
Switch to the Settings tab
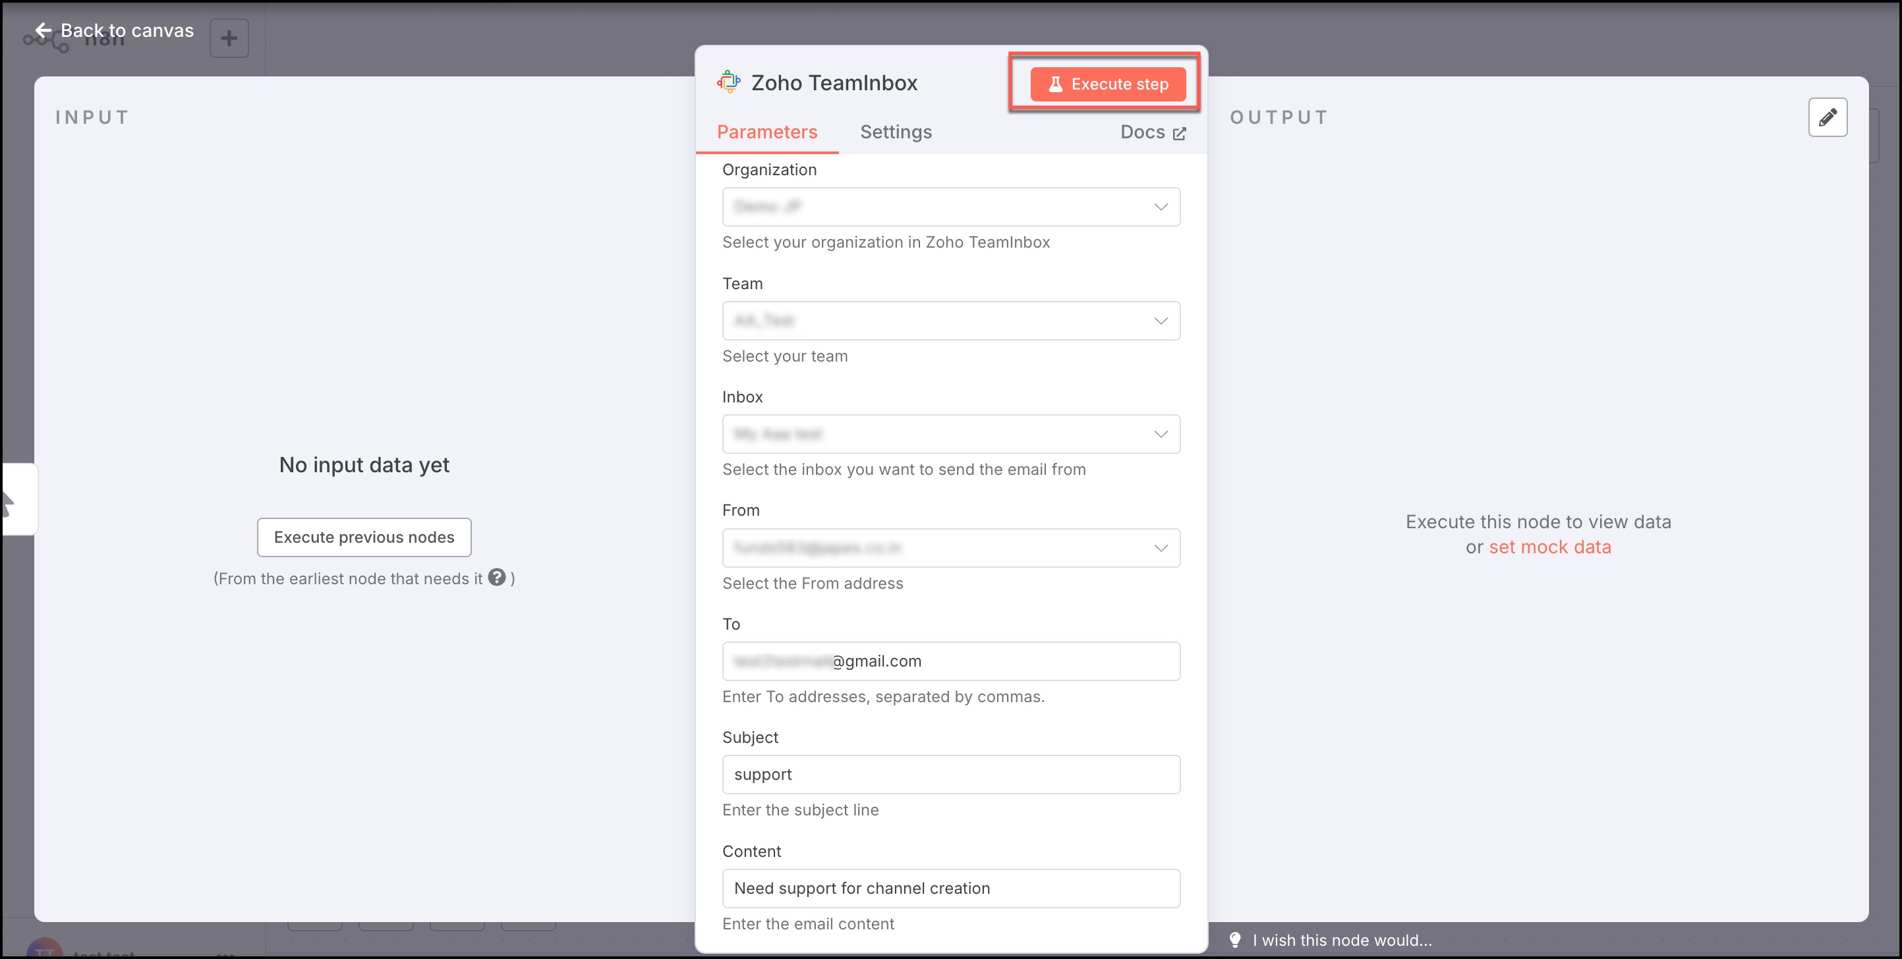coord(896,132)
